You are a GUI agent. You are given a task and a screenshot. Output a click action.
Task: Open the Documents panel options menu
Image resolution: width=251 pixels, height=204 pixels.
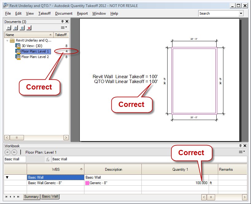(x=64, y=27)
